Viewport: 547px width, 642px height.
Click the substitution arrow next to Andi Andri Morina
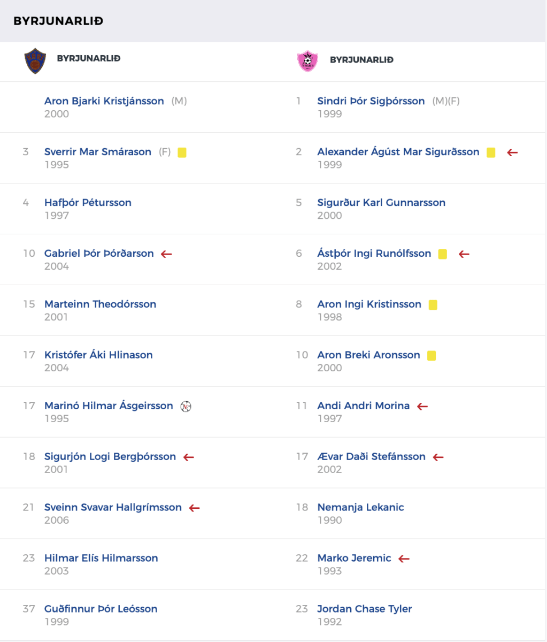(x=422, y=407)
